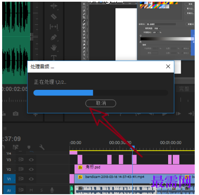199x195 pixels.
Task: Pick the Clone Stamp in previewed Photoshop
Action: point(84,31)
